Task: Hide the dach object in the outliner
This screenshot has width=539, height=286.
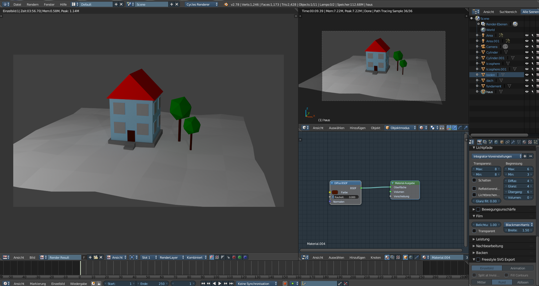Action: (527, 80)
